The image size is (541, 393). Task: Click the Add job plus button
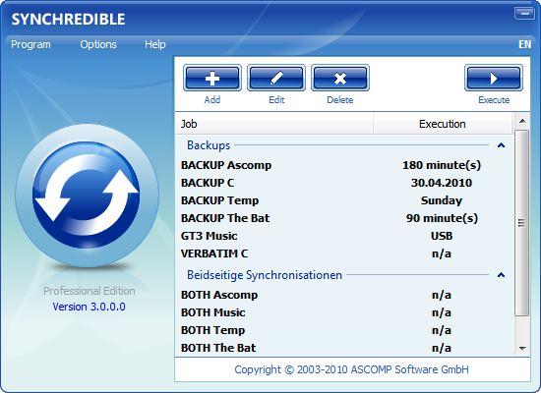[212, 78]
